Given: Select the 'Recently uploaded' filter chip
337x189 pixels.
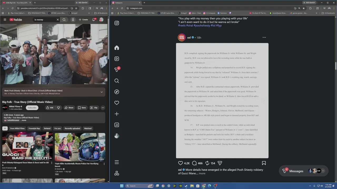Looking at the screenshot, I should tap(72, 128).
